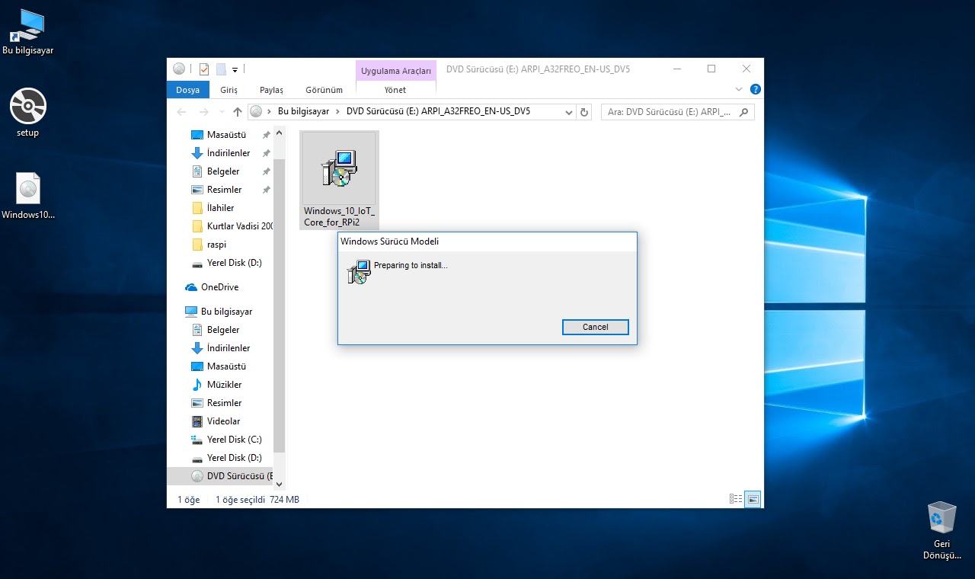Screen dimensions: 975x579
Task: Click the navigation pane scroll up arrow
Action: [x=279, y=133]
